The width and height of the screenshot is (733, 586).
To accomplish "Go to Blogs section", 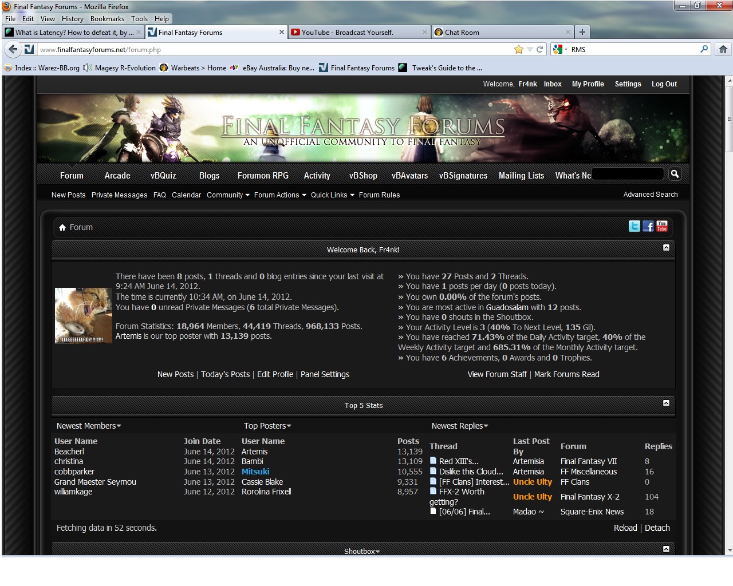I will pyautogui.click(x=209, y=176).
